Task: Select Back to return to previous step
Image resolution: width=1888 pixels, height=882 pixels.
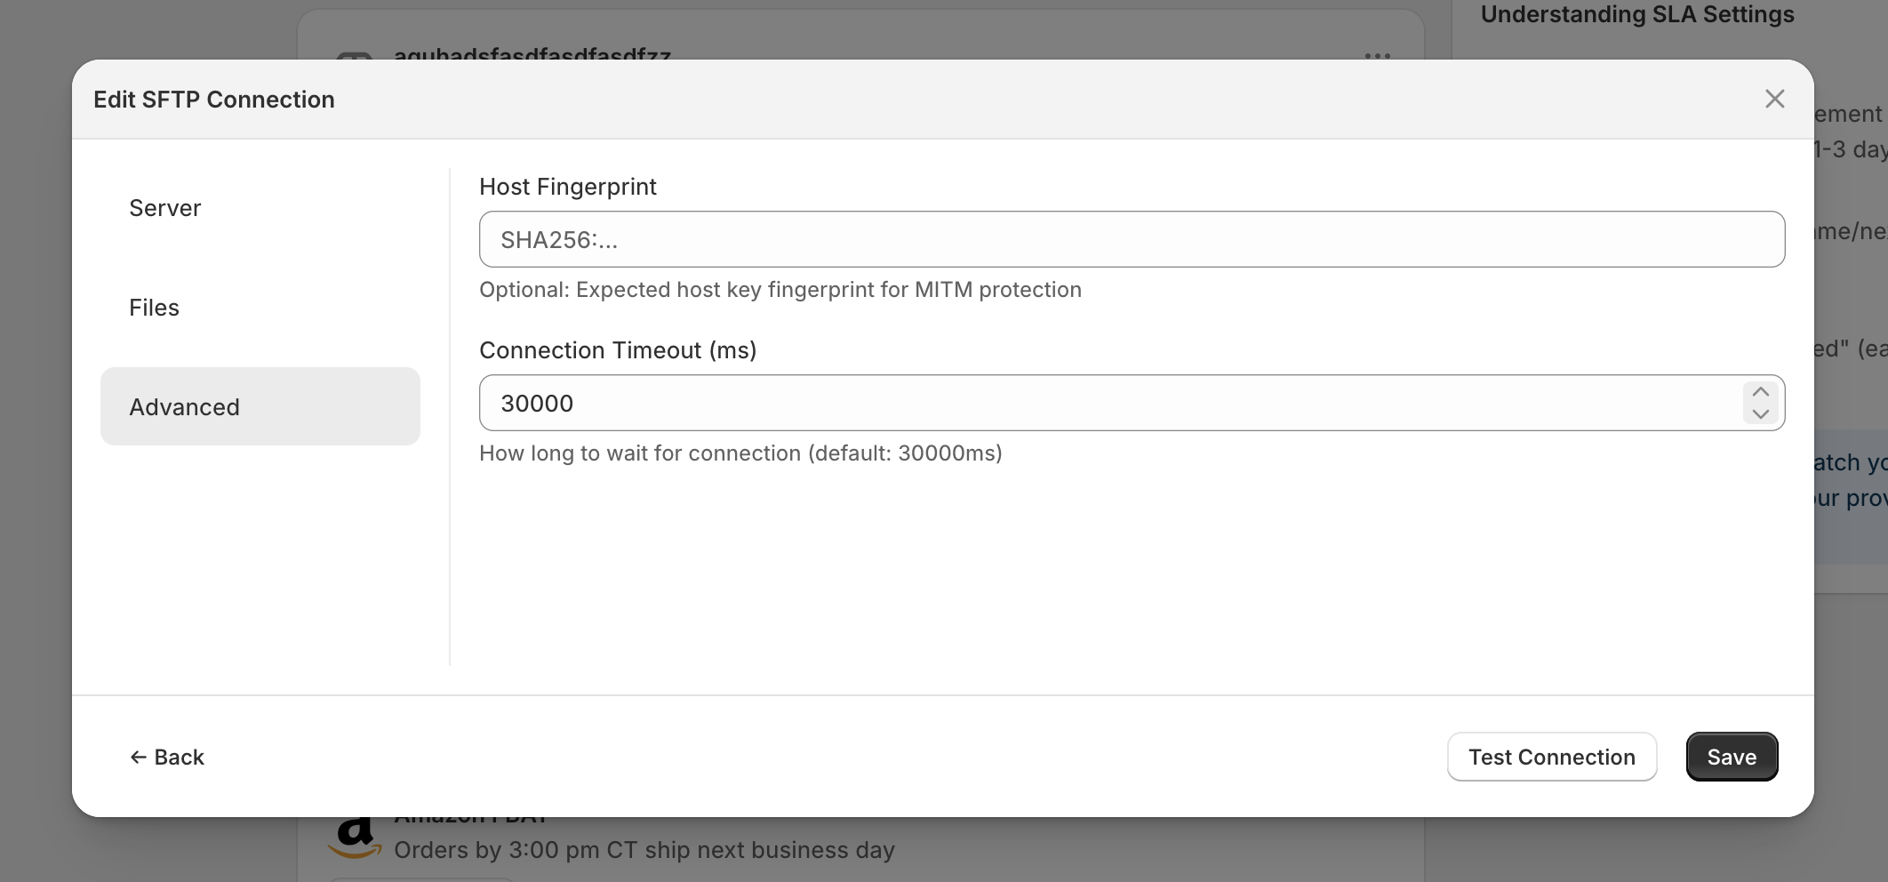Action: pyautogui.click(x=167, y=757)
